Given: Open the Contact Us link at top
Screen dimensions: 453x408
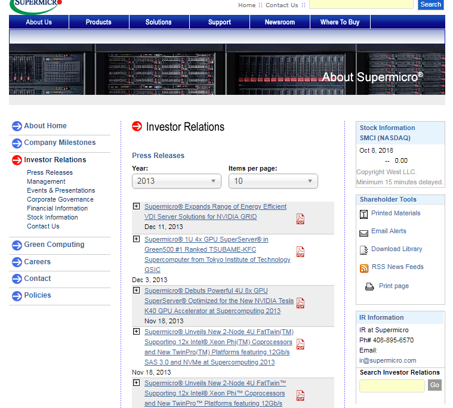Looking at the screenshot, I should pyautogui.click(x=282, y=5).
